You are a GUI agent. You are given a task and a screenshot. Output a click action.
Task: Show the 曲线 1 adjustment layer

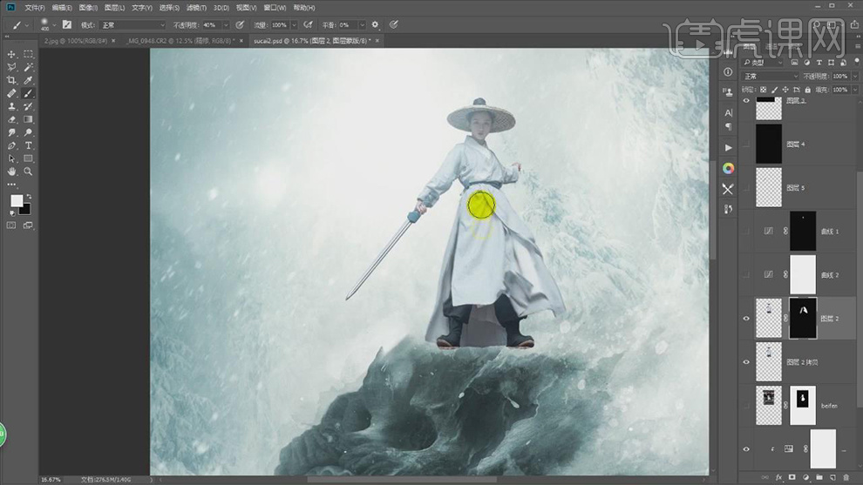(746, 232)
